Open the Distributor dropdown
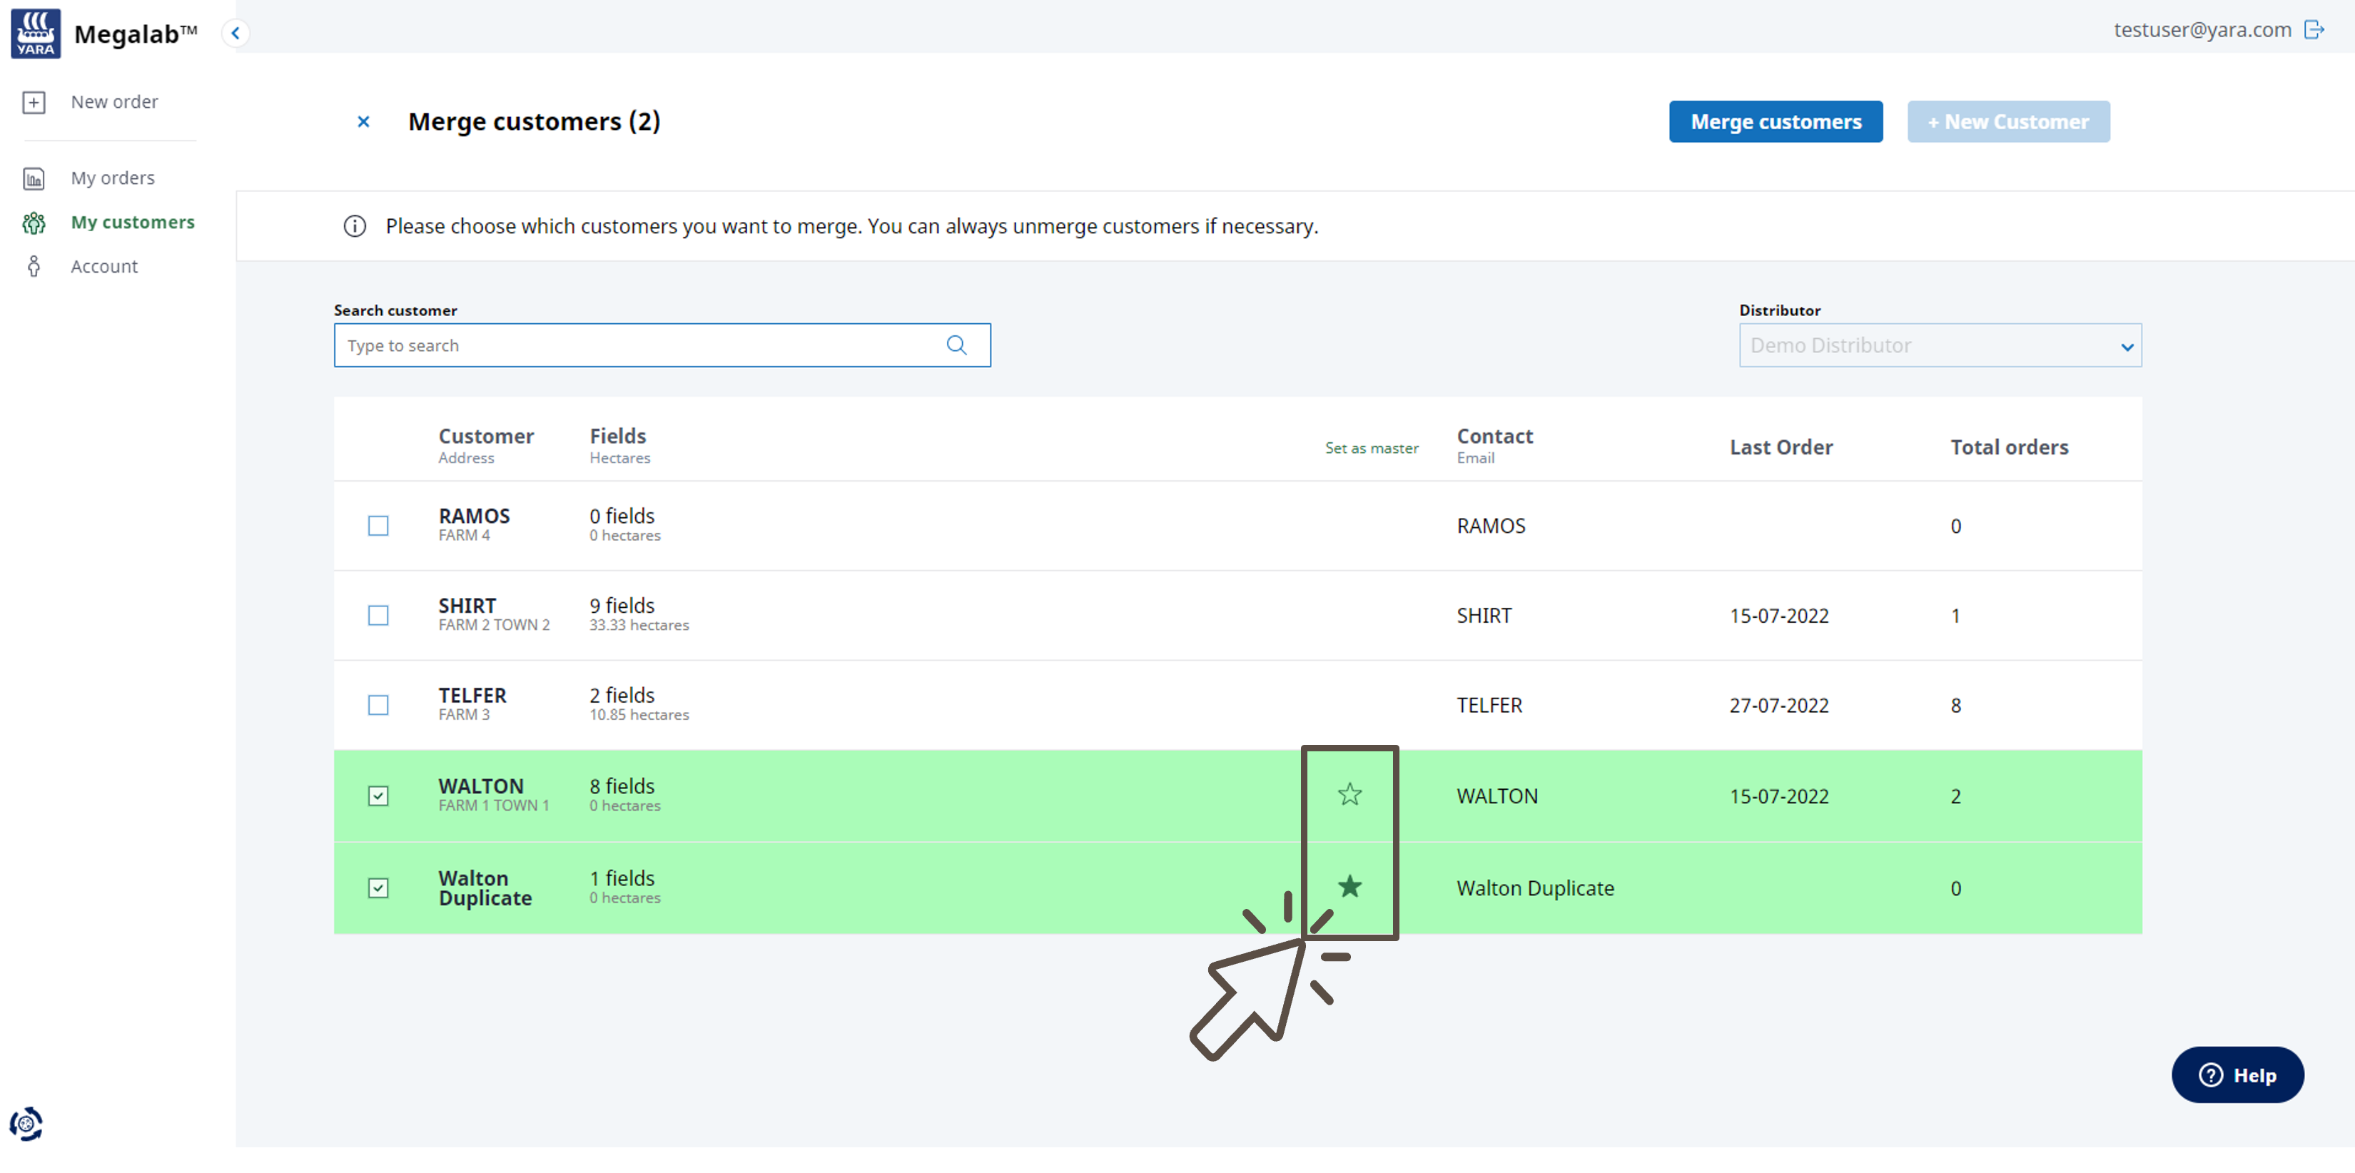The height and width of the screenshot is (1173, 2355). click(x=1939, y=345)
